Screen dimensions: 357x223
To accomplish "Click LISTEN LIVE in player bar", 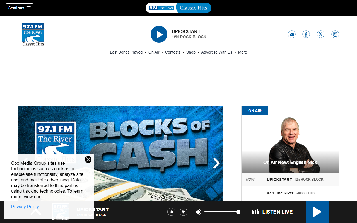I will pyautogui.click(x=278, y=212).
